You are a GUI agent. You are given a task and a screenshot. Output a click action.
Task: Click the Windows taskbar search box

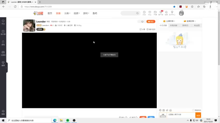[29, 120]
